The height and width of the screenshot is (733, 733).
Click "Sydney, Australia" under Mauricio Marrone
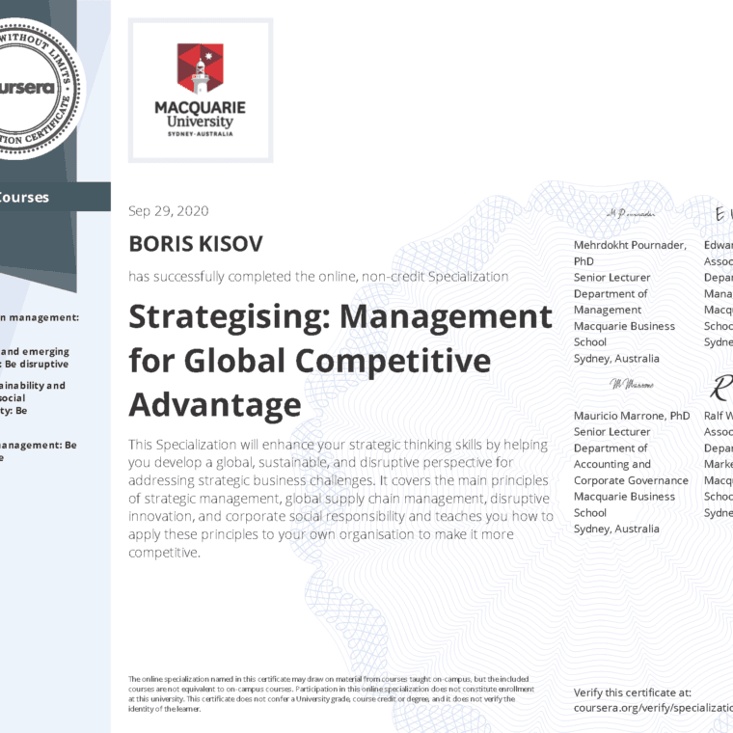pyautogui.click(x=616, y=529)
